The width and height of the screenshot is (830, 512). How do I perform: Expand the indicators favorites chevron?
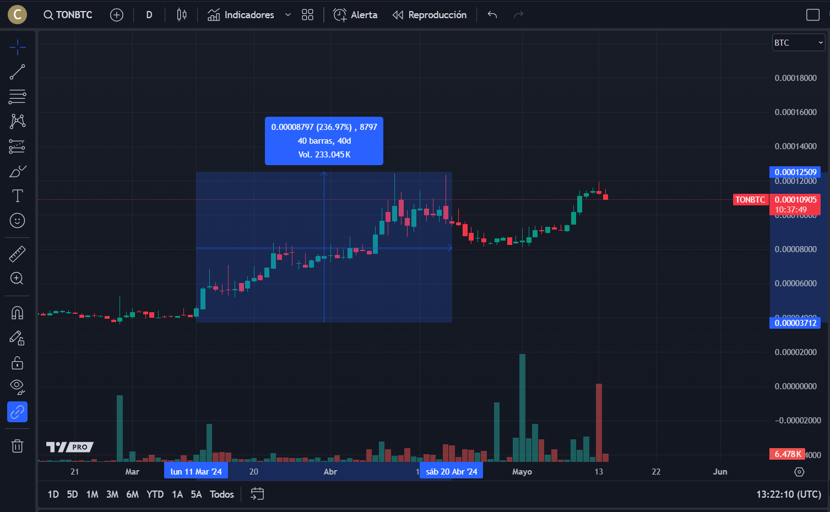point(287,15)
